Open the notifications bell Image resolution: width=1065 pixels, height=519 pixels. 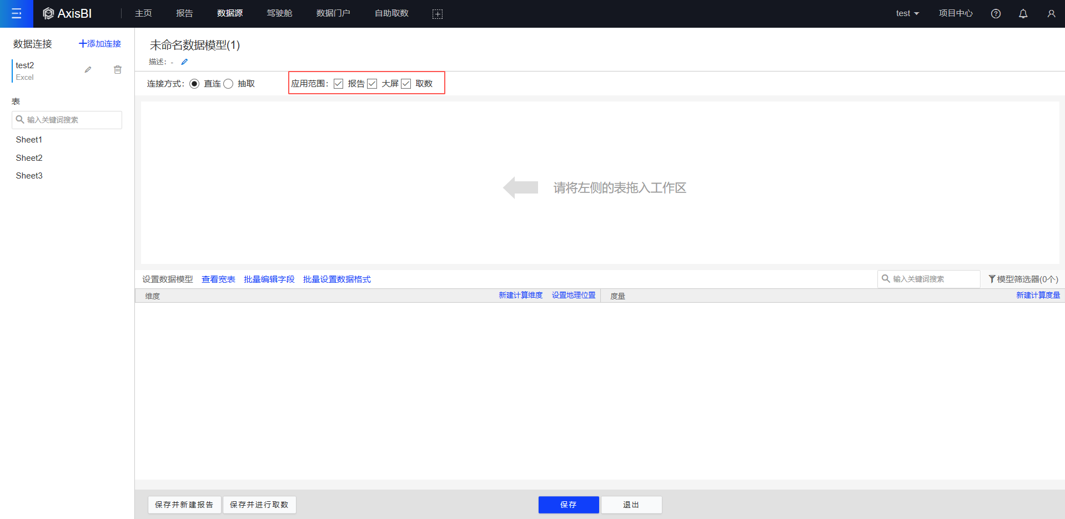[1023, 14]
